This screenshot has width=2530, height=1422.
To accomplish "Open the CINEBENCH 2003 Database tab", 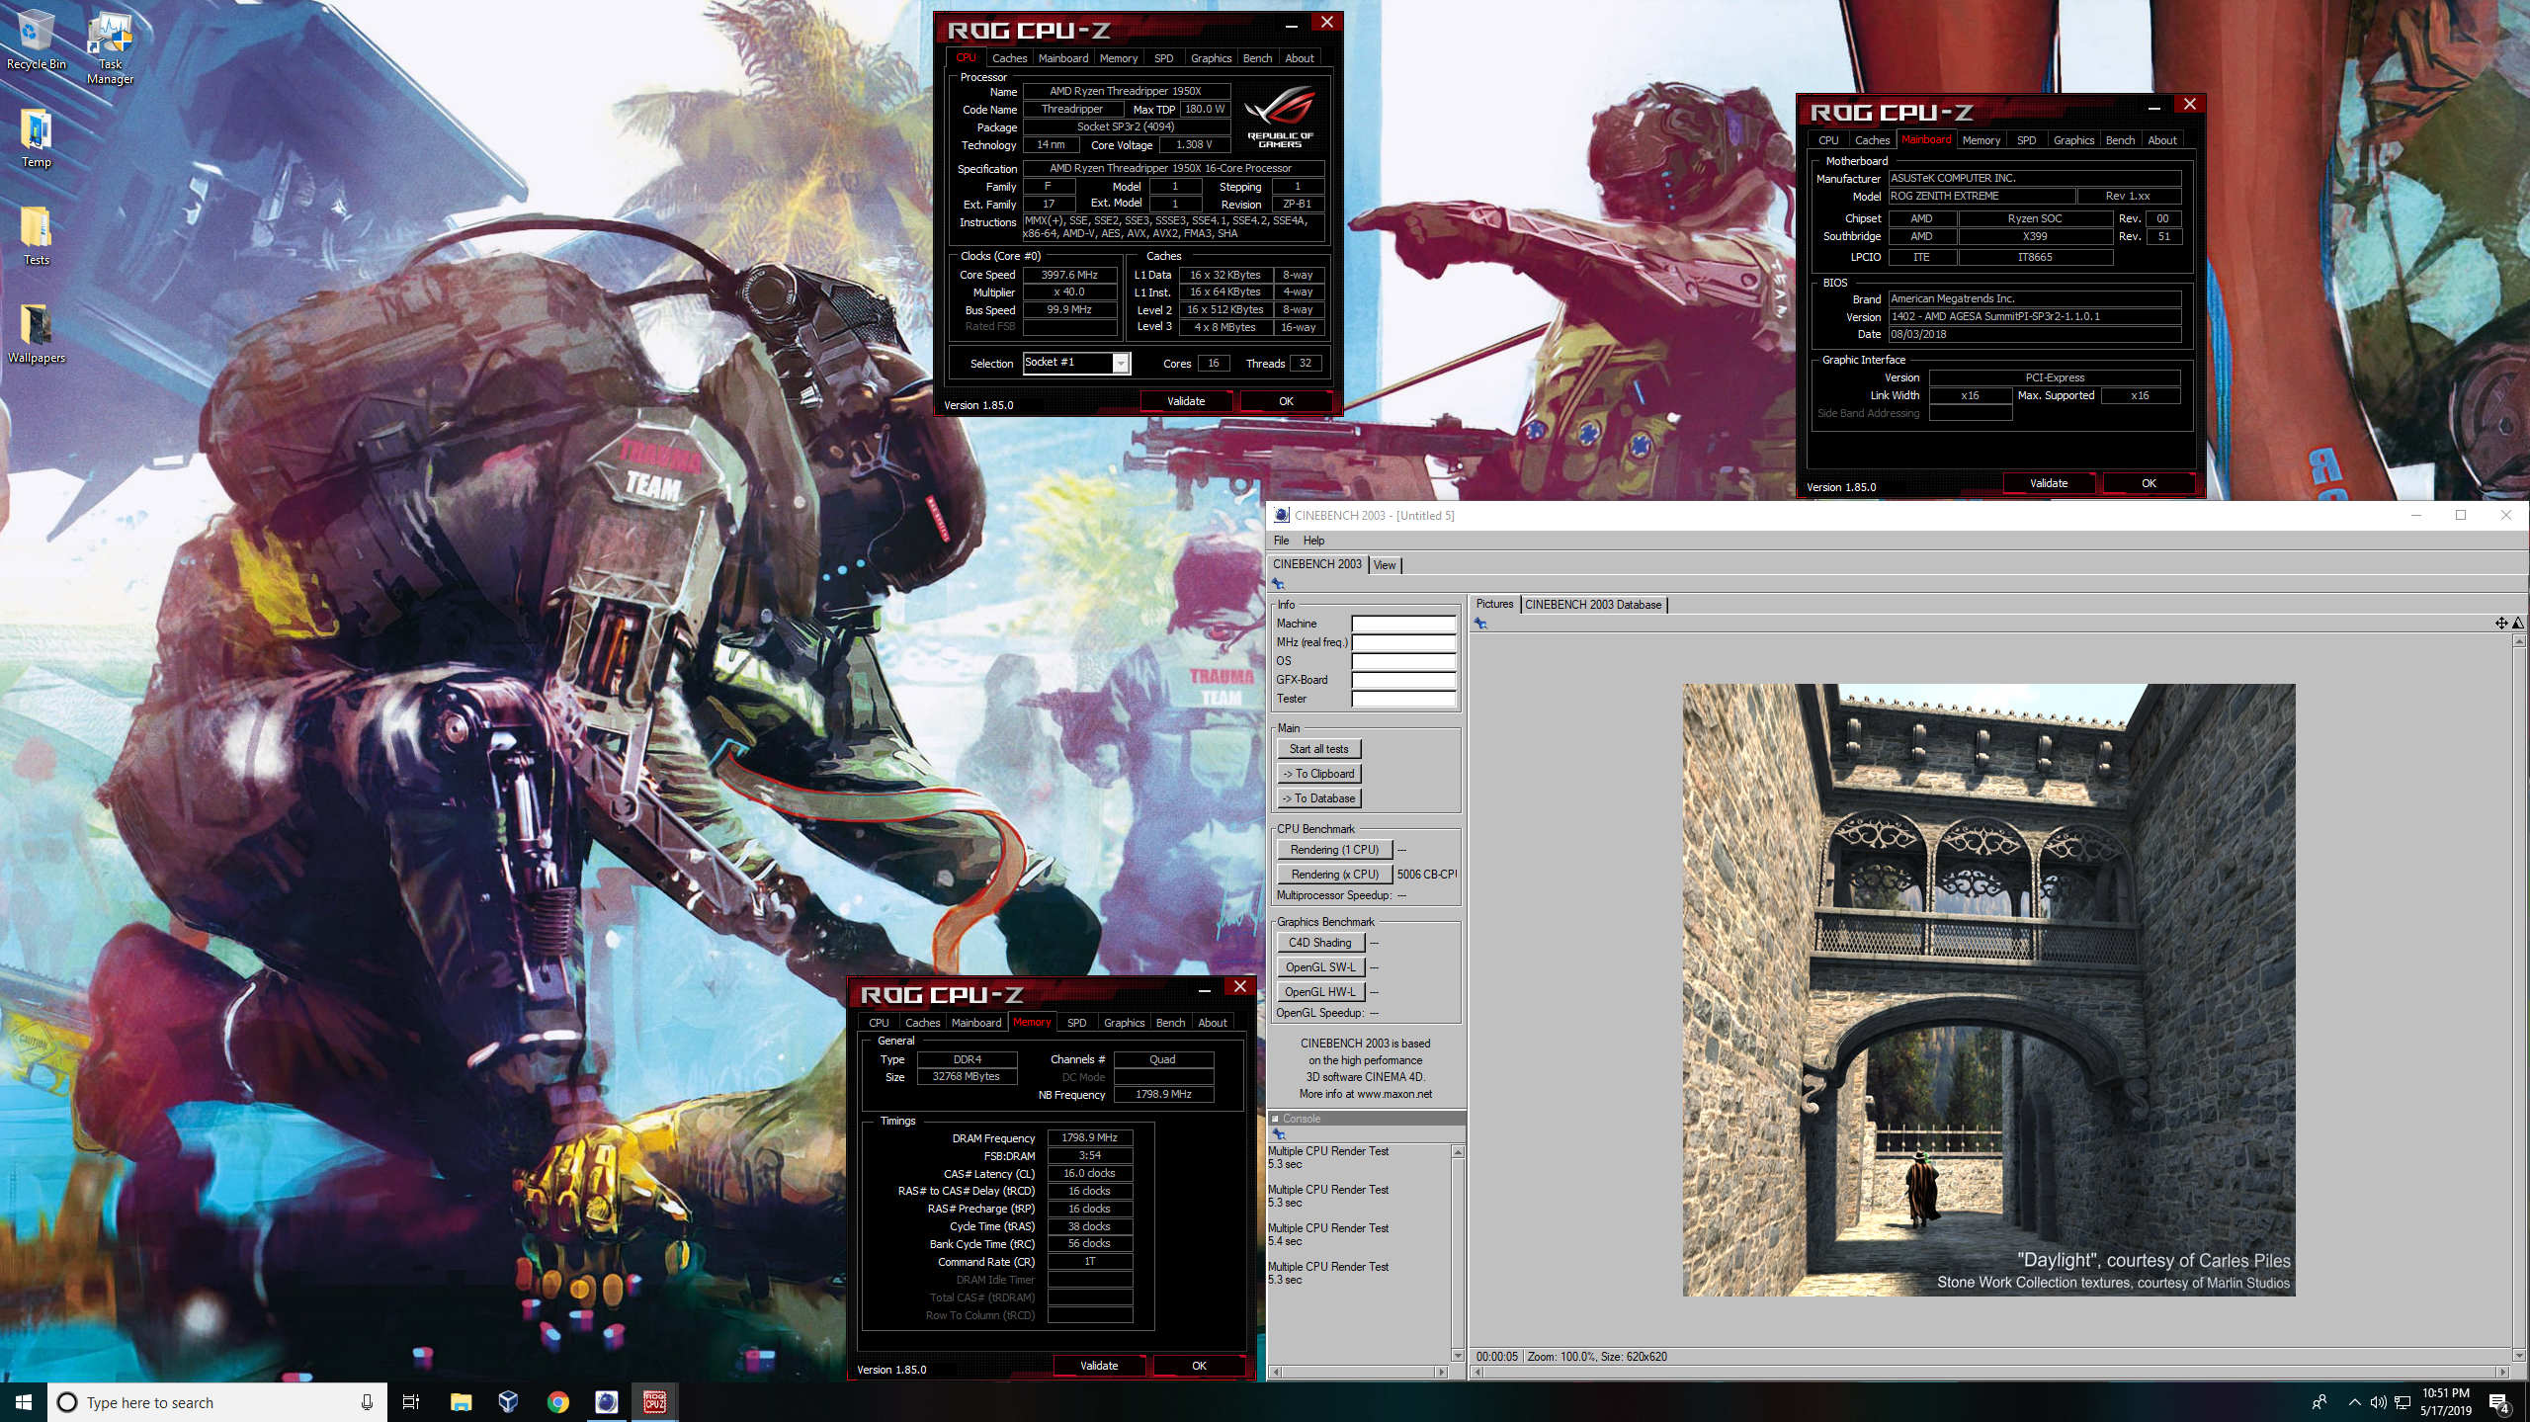I will pos(1593,605).
